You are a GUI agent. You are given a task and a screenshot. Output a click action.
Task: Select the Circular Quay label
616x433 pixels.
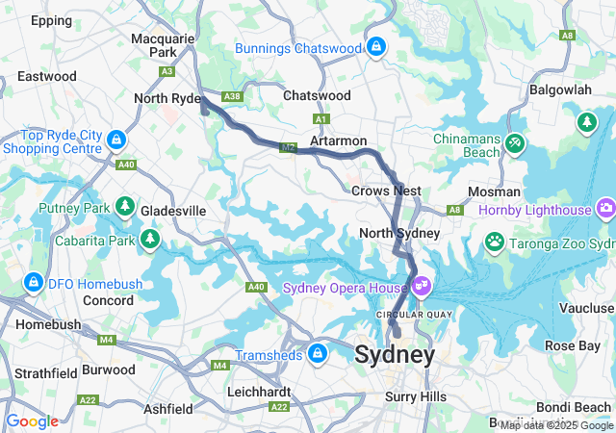[415, 315]
